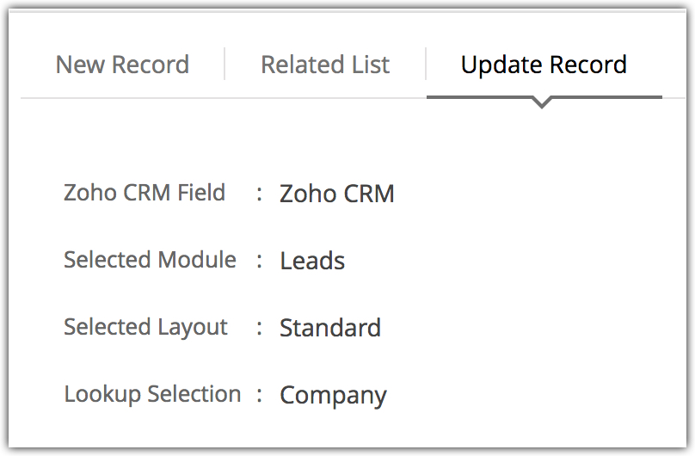Click the Selected Layout label
The width and height of the screenshot is (695, 456).
point(145,327)
